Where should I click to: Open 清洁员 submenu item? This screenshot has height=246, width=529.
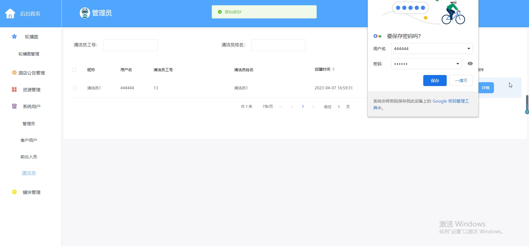29,173
